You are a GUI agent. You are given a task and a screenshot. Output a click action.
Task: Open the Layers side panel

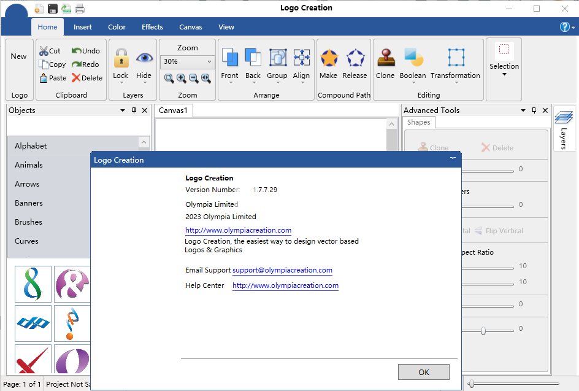coord(564,130)
